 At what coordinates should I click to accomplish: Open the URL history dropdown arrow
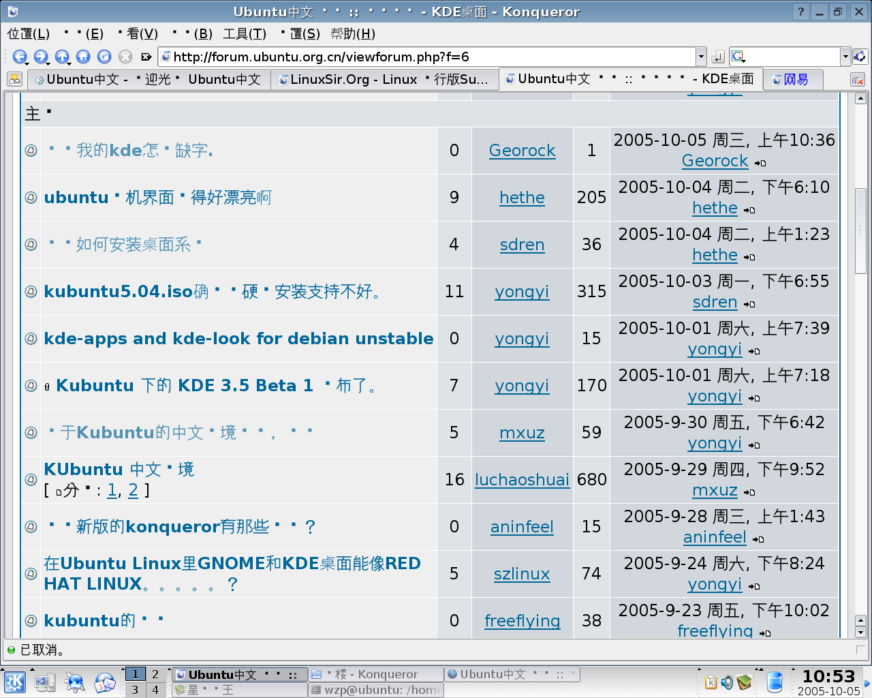(x=701, y=57)
